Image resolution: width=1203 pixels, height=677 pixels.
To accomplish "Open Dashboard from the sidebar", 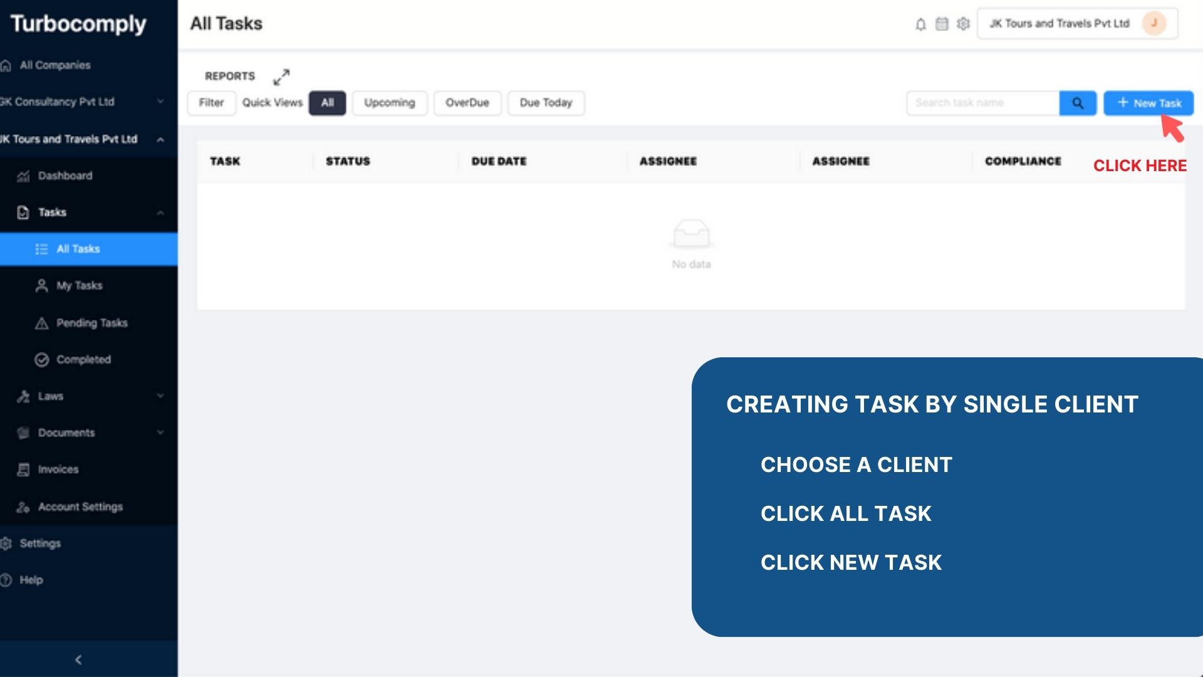I will click(65, 176).
